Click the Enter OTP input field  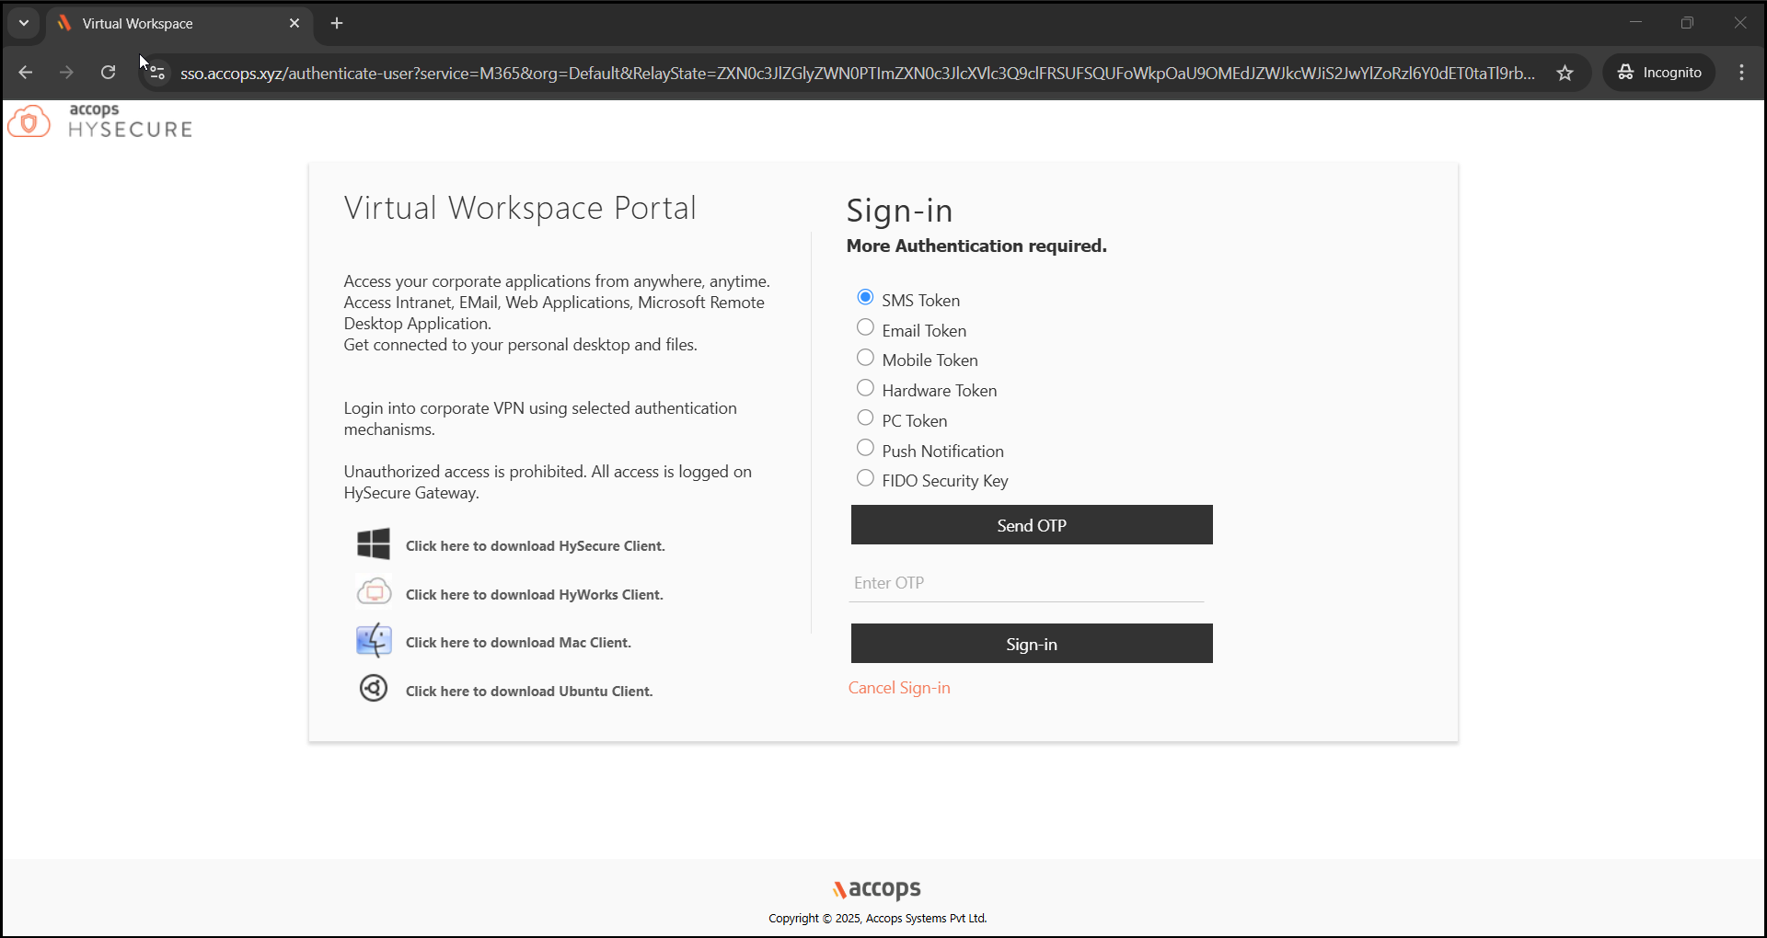coord(1026,583)
